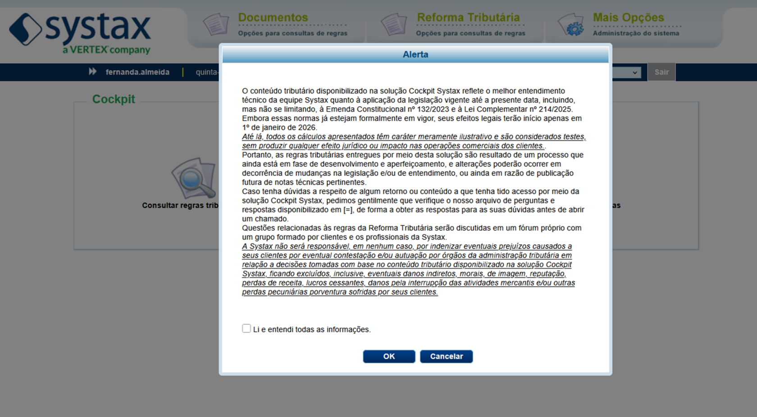Click the Alerta dialog title
757x417 pixels.
415,54
